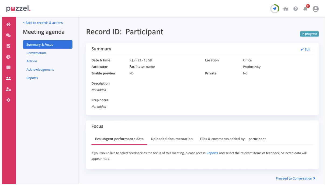Screen dimensions: 326x185
Task: Go to Conversation in the meeting agenda
Action: pos(36,53)
